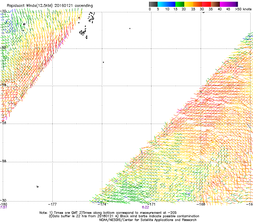Screen dimensions: 253x222
Task: Click the '-30' latitude axis label
Action: [x=3, y=200]
